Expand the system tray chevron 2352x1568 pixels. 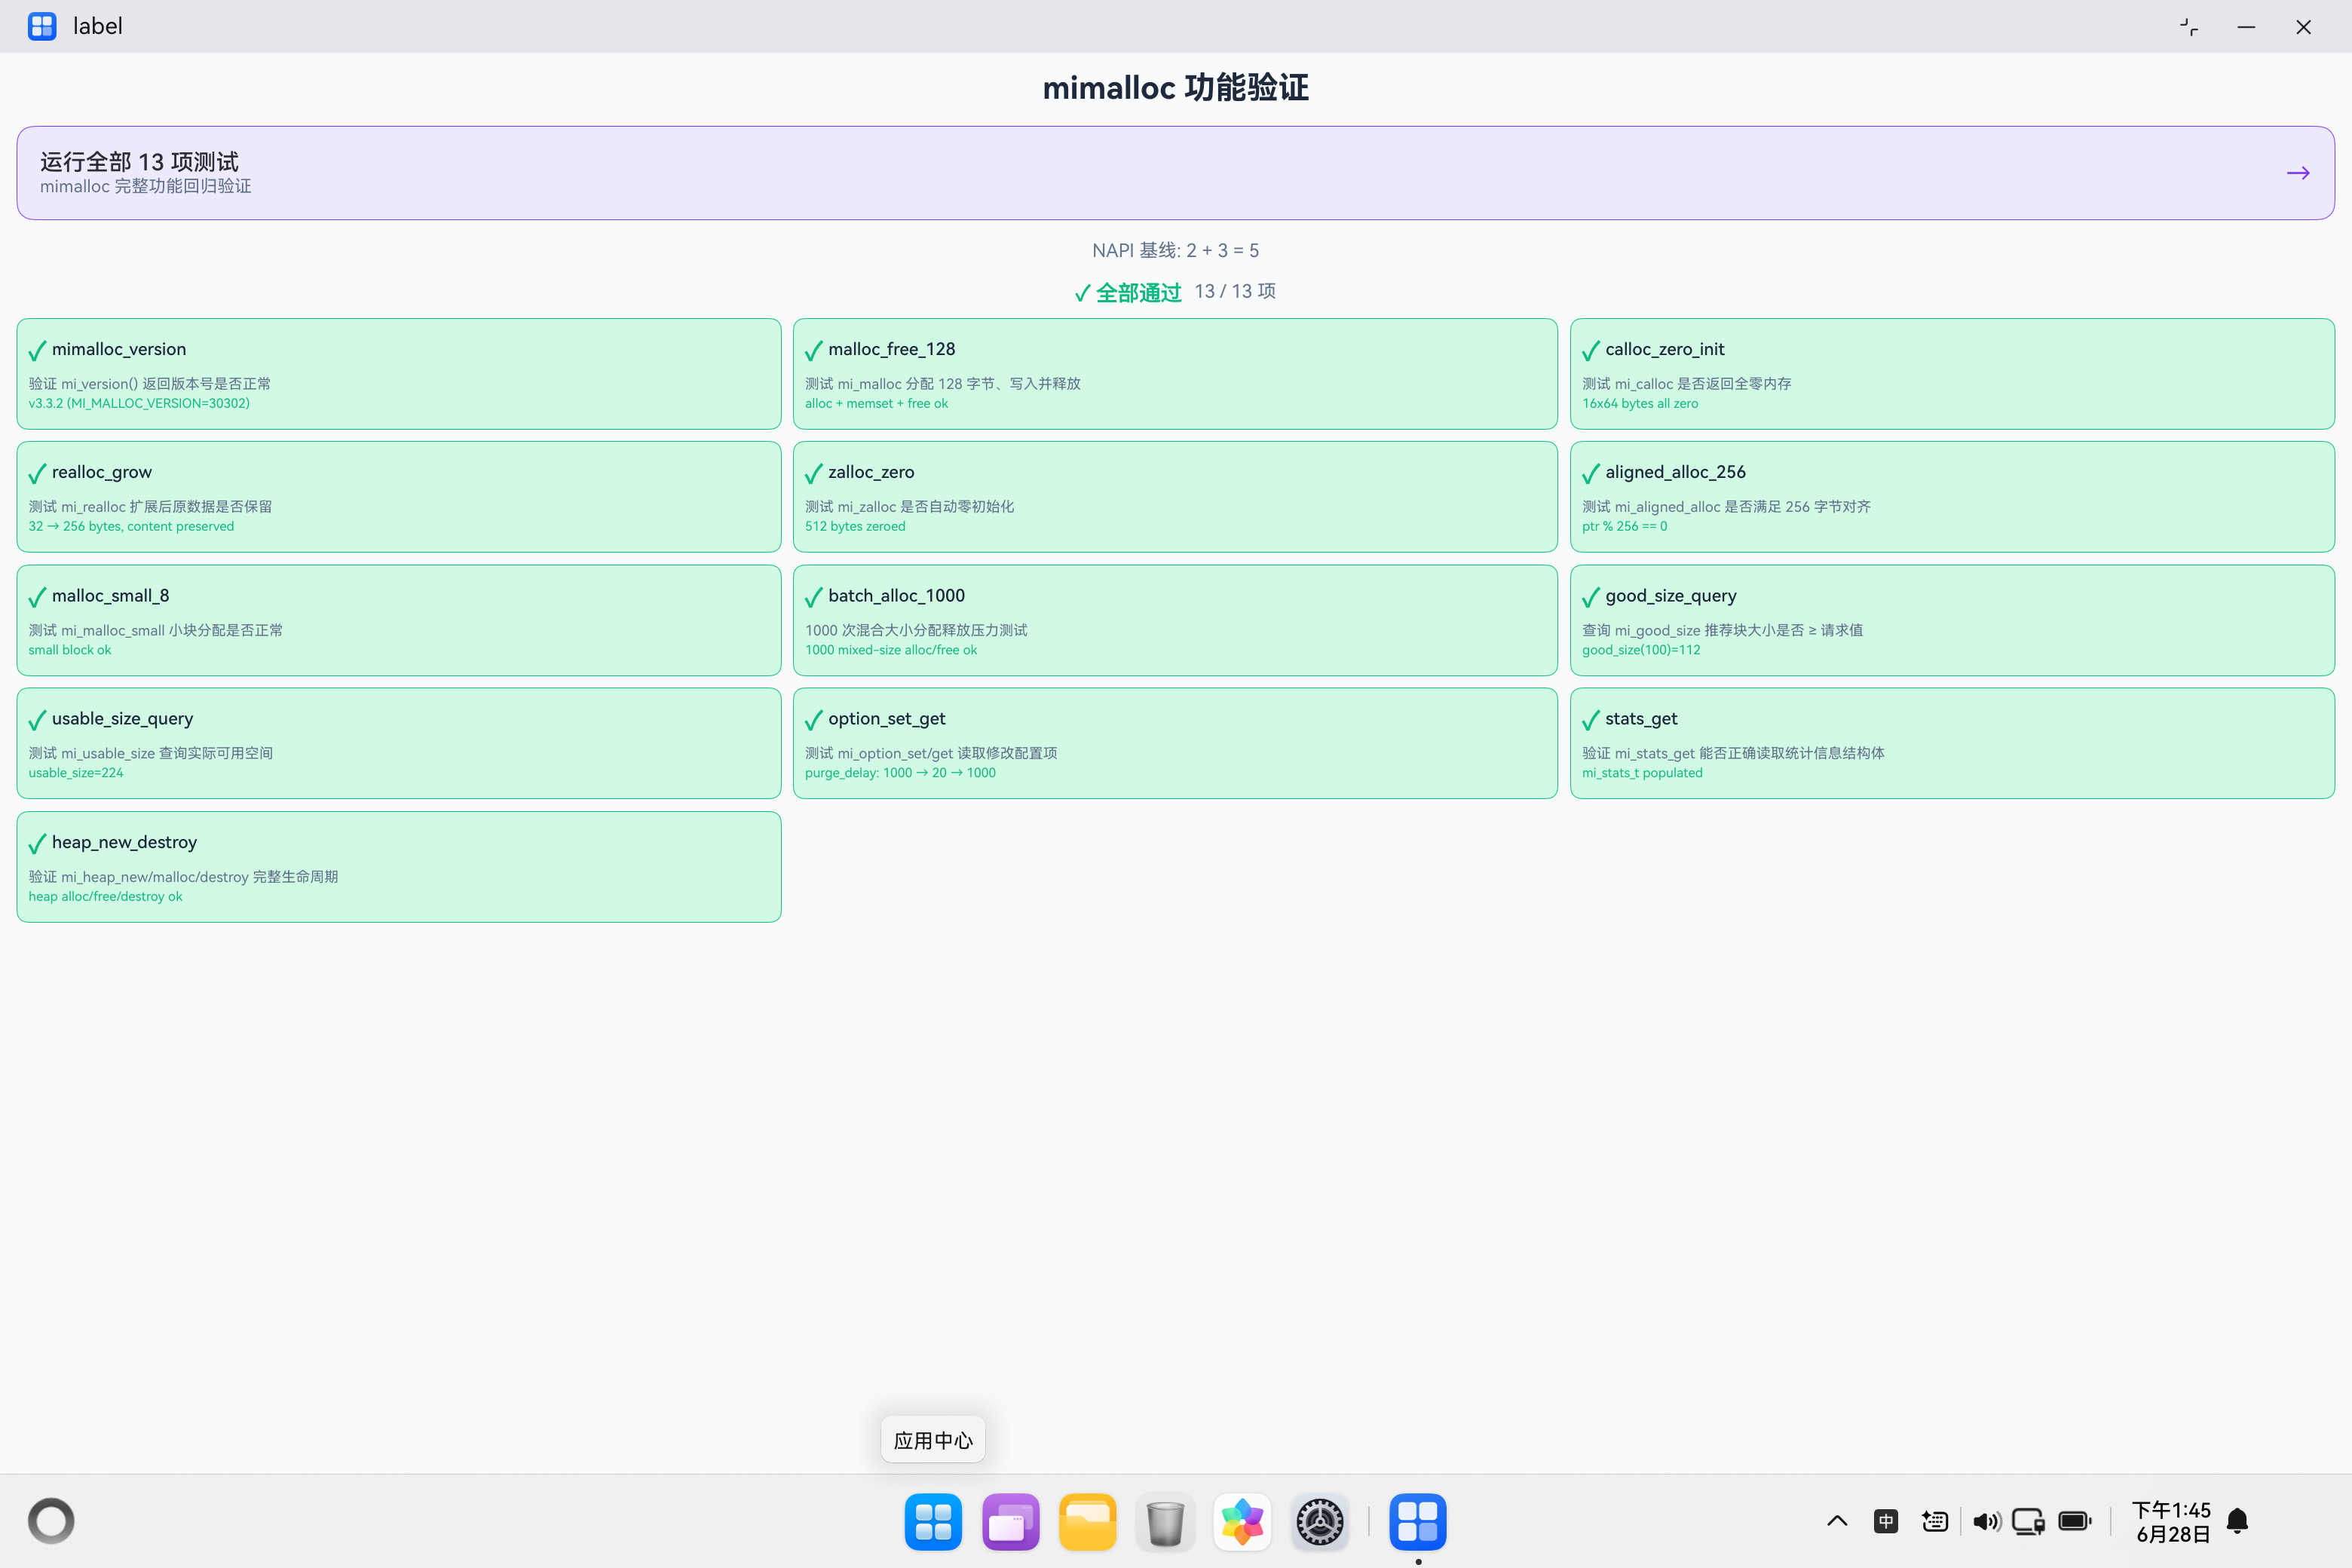[1837, 1521]
